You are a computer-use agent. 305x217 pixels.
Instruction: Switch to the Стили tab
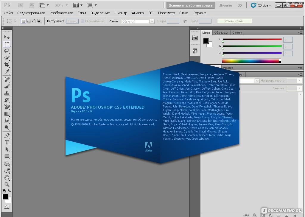237,33
